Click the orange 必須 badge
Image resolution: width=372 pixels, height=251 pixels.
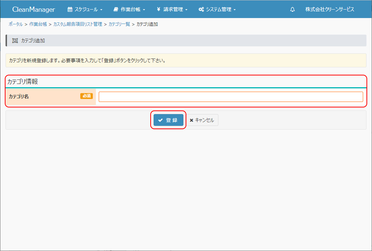point(87,96)
